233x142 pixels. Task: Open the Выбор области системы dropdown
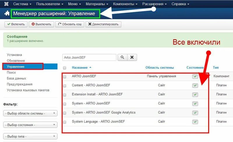[x=30, y=113]
